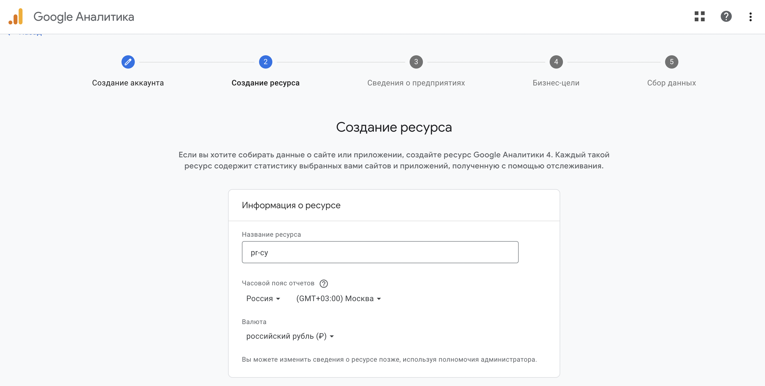Image resolution: width=765 pixels, height=386 pixels.
Task: Click the Название ресурса label
Action: coord(272,234)
